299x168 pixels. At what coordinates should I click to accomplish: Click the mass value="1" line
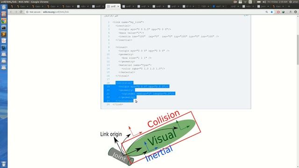coord(131,33)
